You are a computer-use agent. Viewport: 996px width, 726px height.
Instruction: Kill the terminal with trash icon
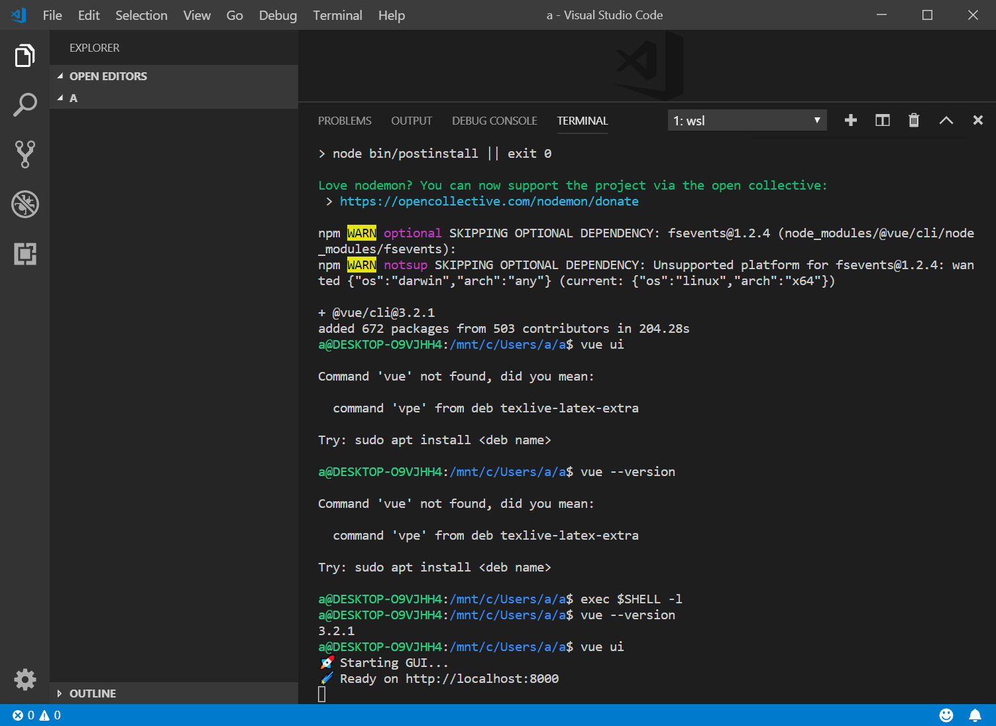(914, 120)
